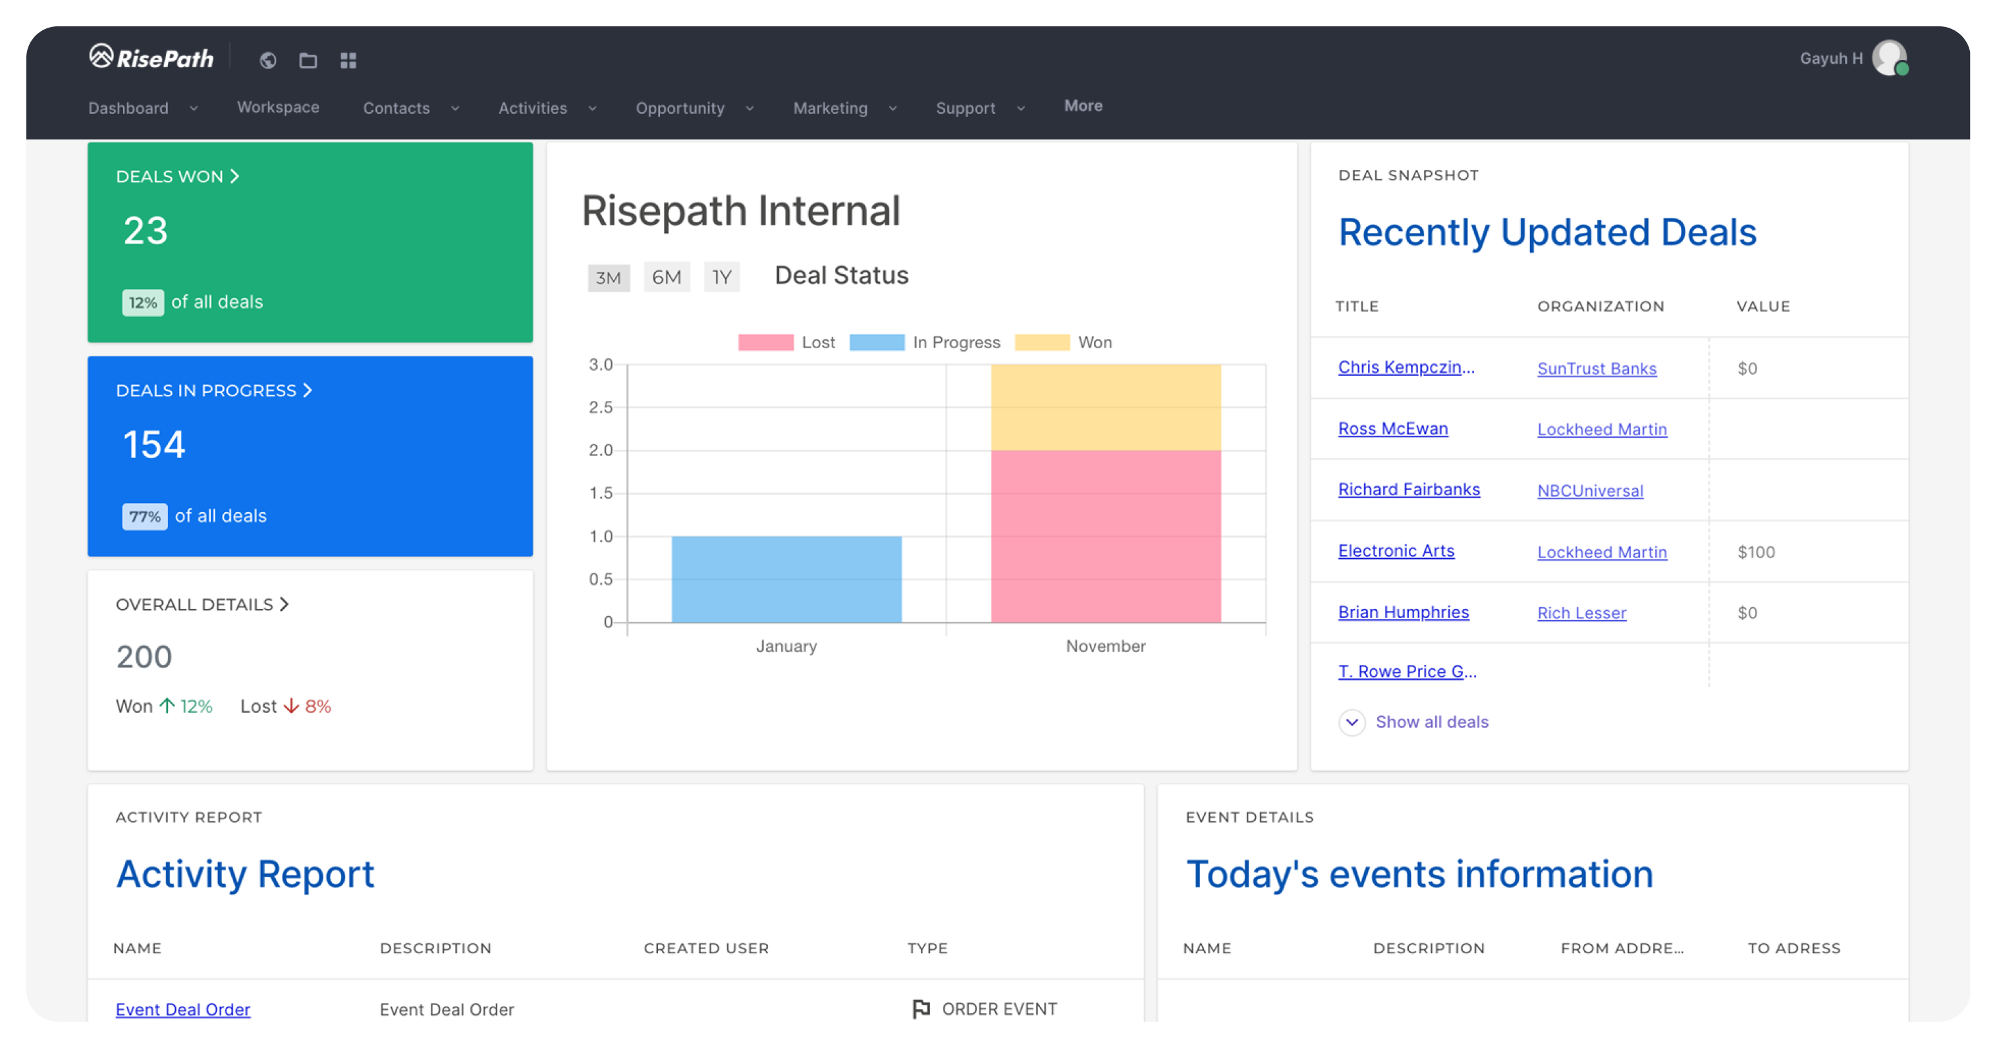Viewport: 1997px width, 1048px height.
Task: Click the 200 overall deals count
Action: 144,657
